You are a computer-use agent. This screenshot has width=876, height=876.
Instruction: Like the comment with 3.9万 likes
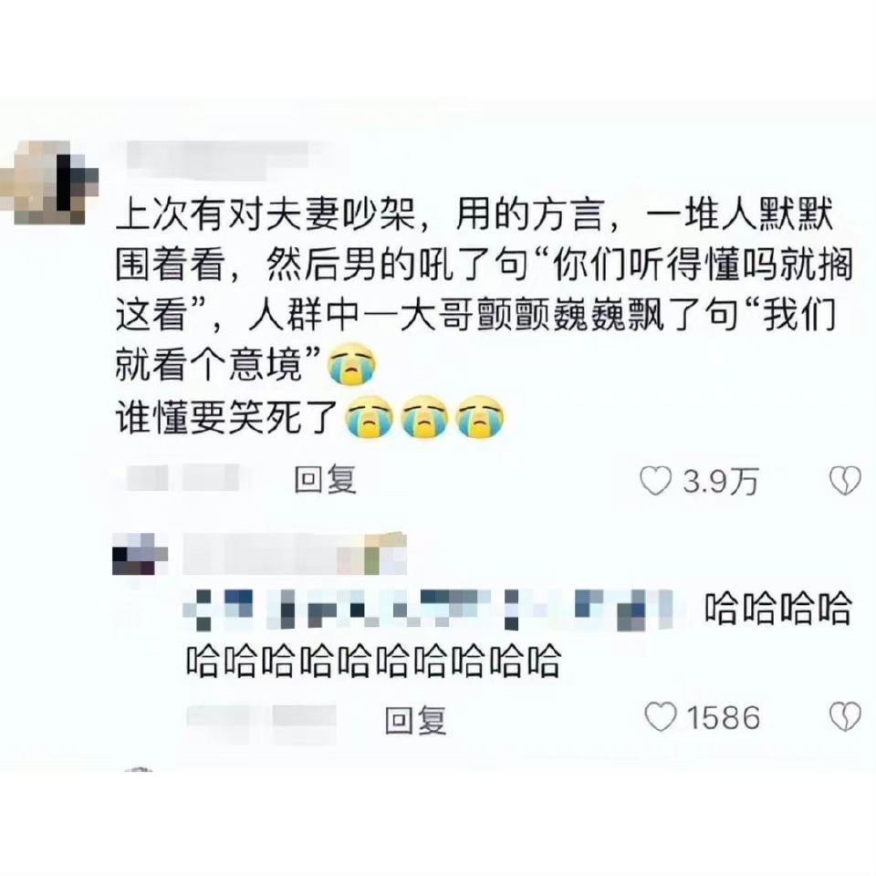click(x=655, y=481)
